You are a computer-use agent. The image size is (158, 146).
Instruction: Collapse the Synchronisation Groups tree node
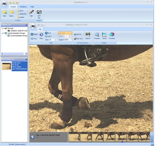click(3, 33)
